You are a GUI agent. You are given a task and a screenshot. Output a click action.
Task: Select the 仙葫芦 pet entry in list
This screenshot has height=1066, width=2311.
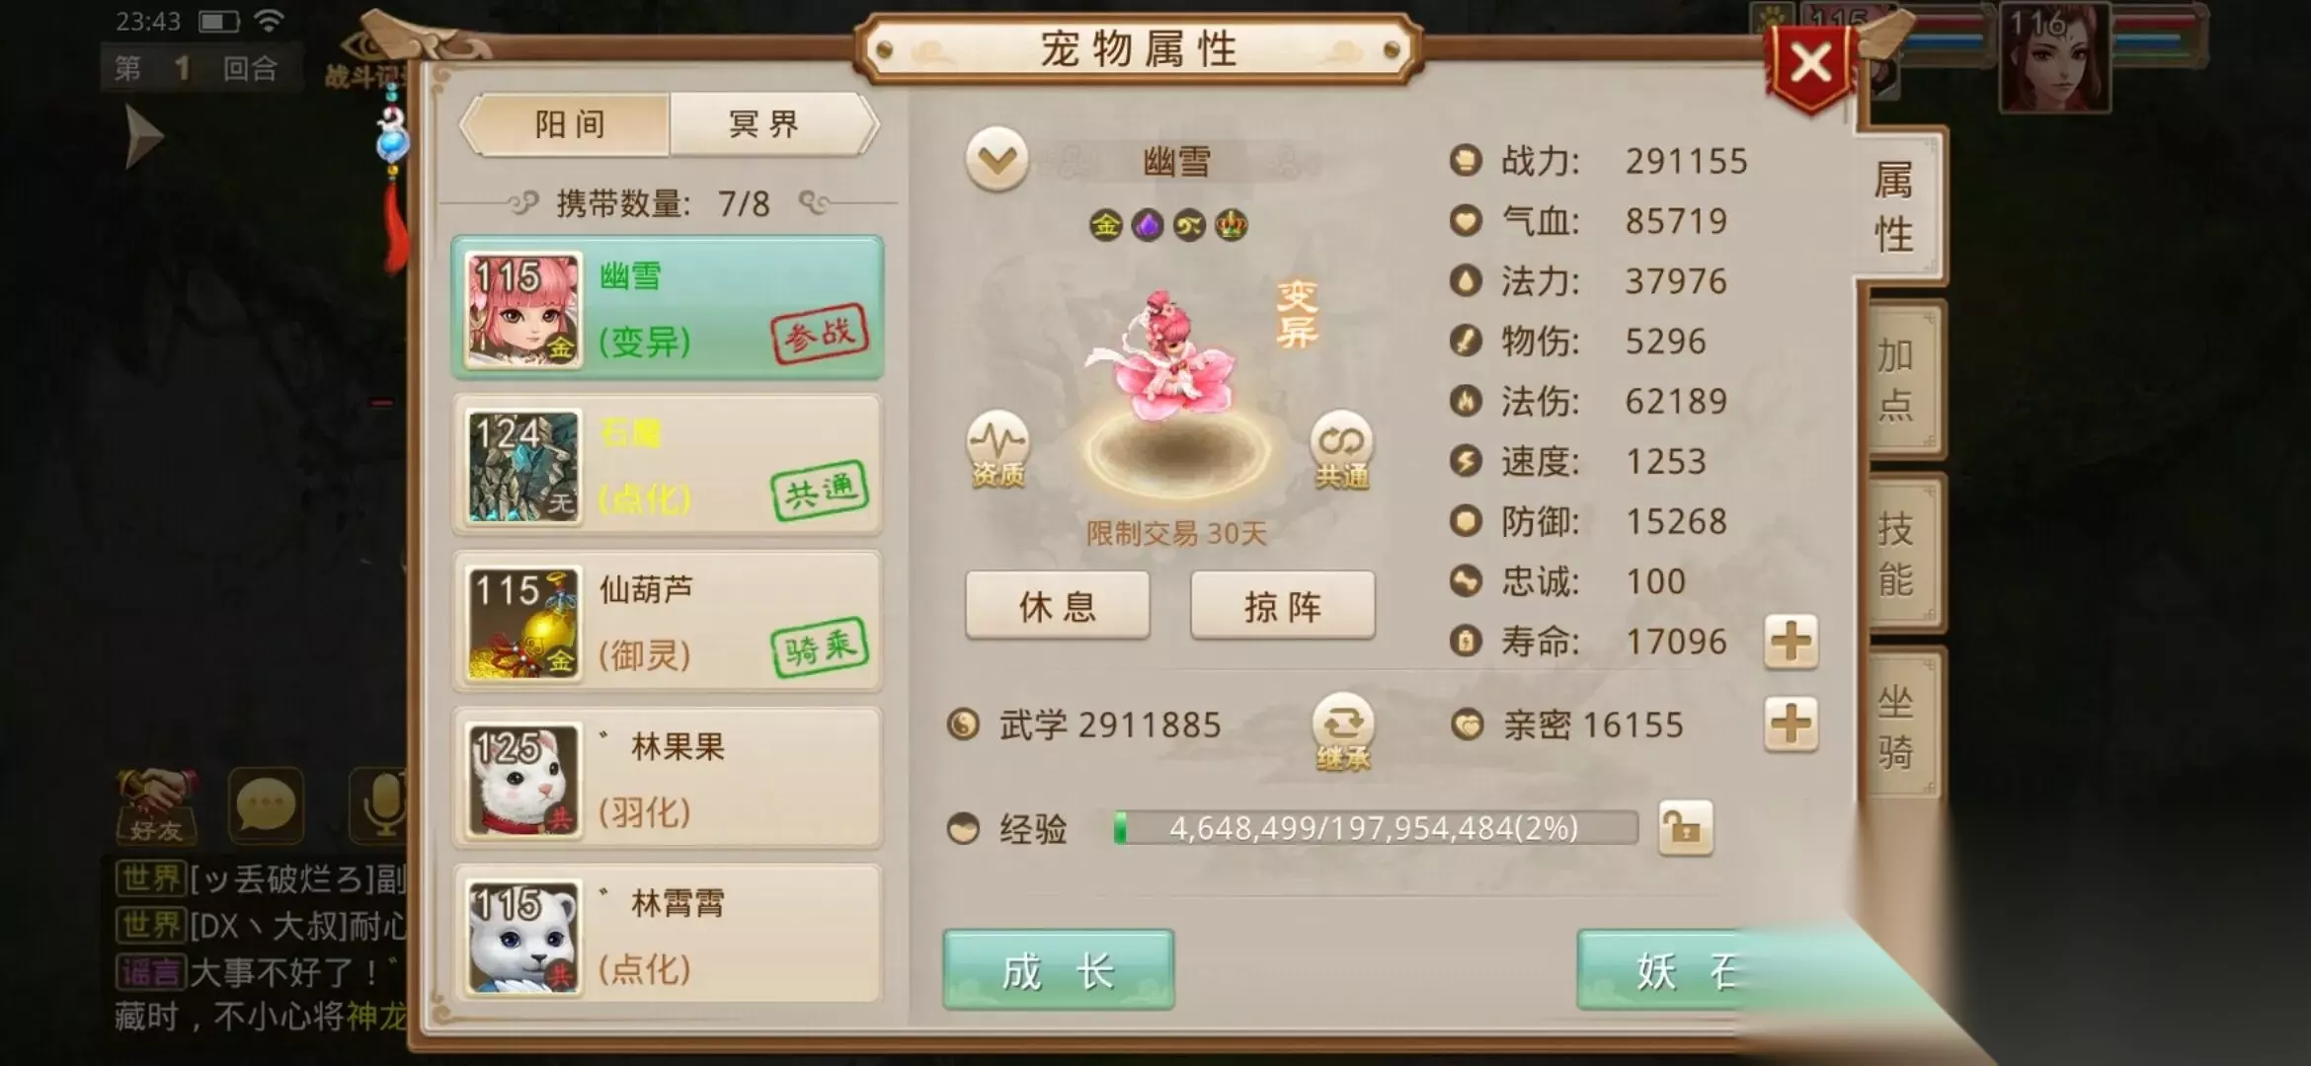[x=668, y=622]
